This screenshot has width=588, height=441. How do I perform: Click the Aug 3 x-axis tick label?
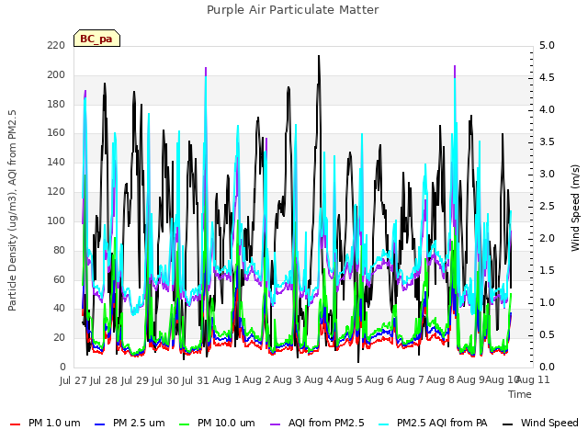tap(288, 379)
